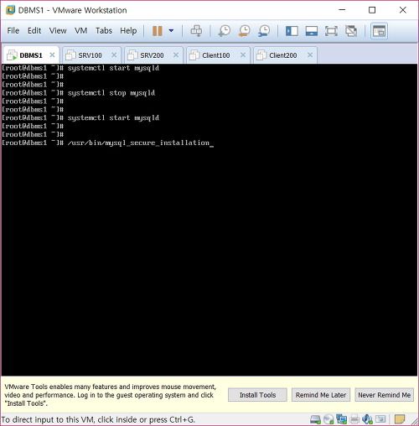Enter full screen mode icon
Screen dimensions: 419x426
click(331, 31)
